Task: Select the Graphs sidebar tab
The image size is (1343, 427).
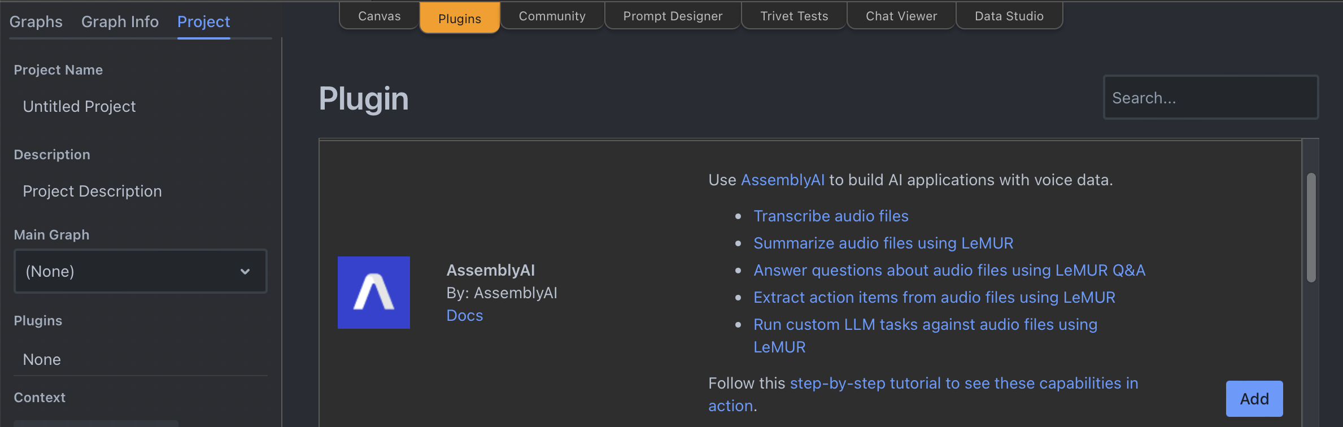Action: 36,21
